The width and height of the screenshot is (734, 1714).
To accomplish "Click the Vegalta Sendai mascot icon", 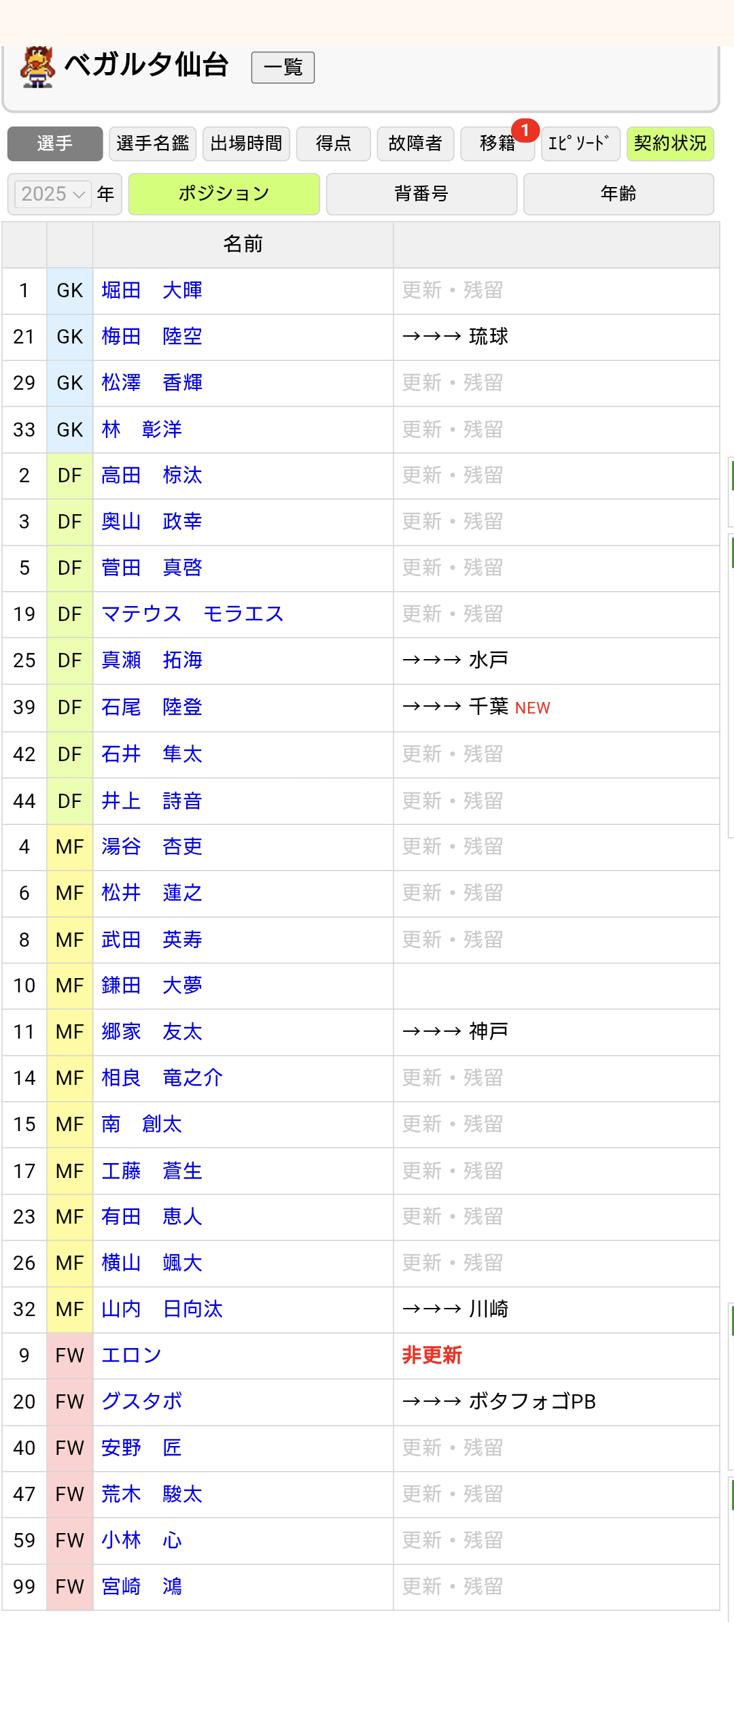I will (x=37, y=67).
